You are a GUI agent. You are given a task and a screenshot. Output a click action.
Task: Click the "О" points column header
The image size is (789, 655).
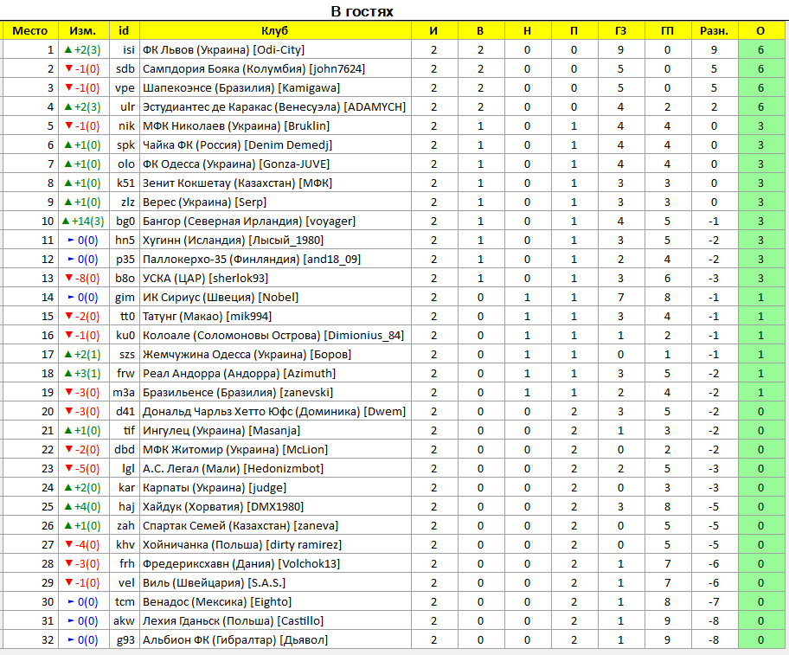pos(760,30)
